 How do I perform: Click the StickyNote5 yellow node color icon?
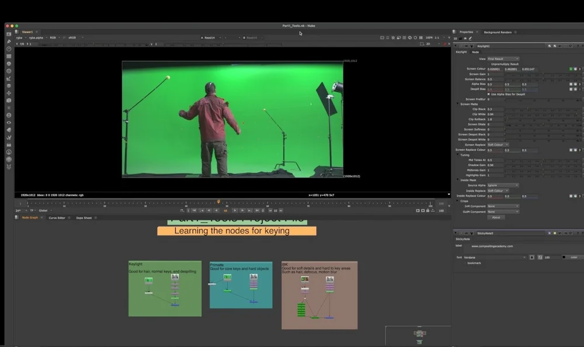555,233
